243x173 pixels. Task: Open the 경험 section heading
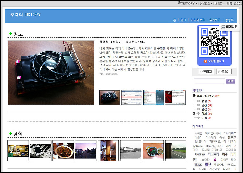tap(18, 134)
